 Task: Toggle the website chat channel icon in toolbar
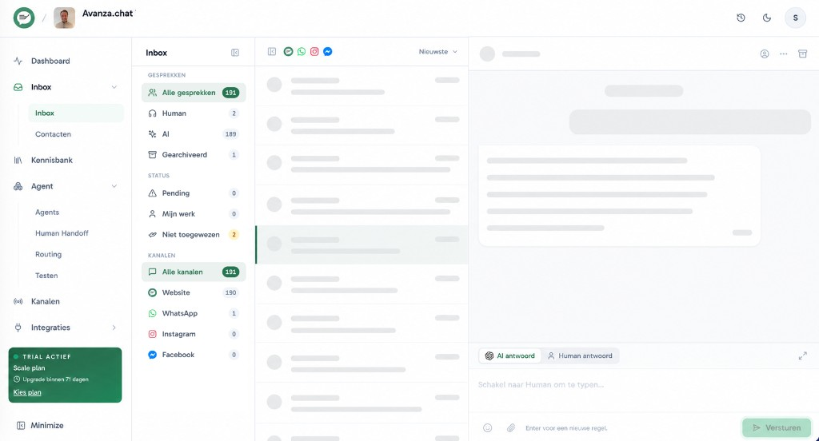click(288, 52)
